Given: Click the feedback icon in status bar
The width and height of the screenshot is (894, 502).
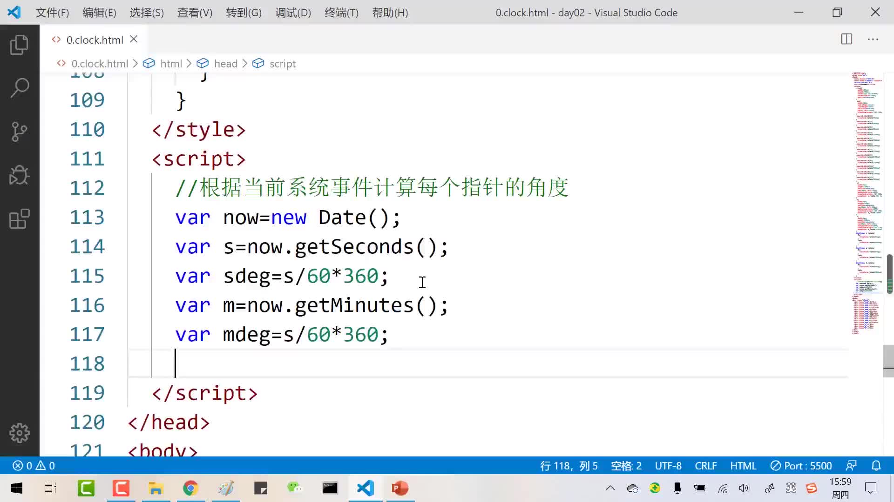Looking at the screenshot, I should pos(851,465).
